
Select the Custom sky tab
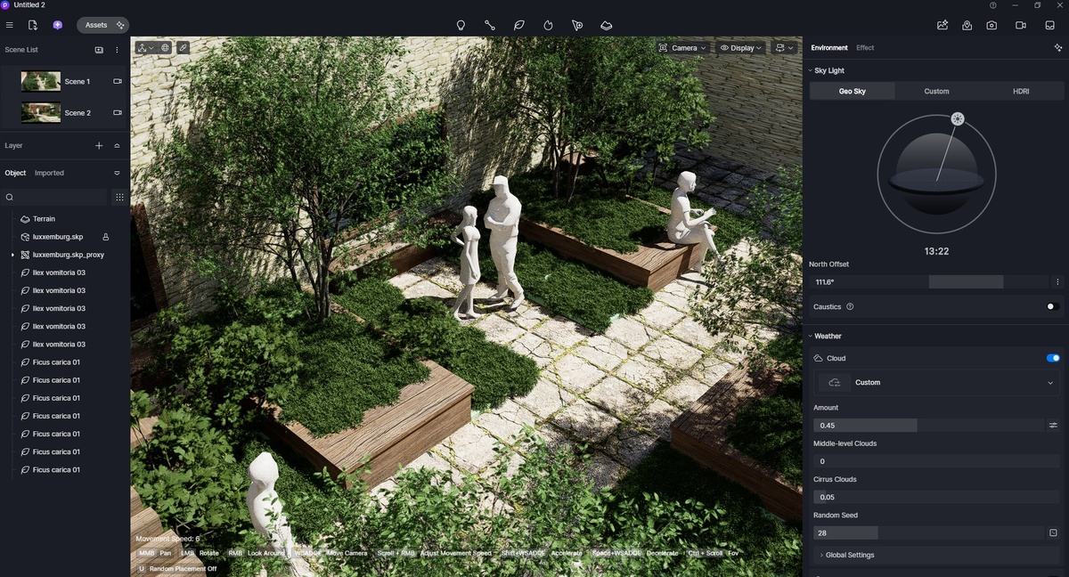point(936,91)
